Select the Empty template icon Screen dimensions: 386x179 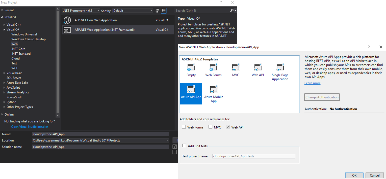[191, 67]
